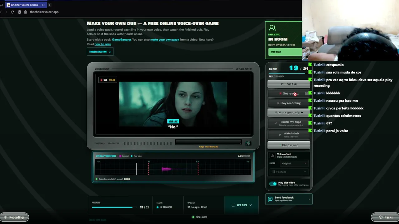This screenshot has width=399, height=224.
Task: Click the Hear clip button
Action: (x=289, y=84)
